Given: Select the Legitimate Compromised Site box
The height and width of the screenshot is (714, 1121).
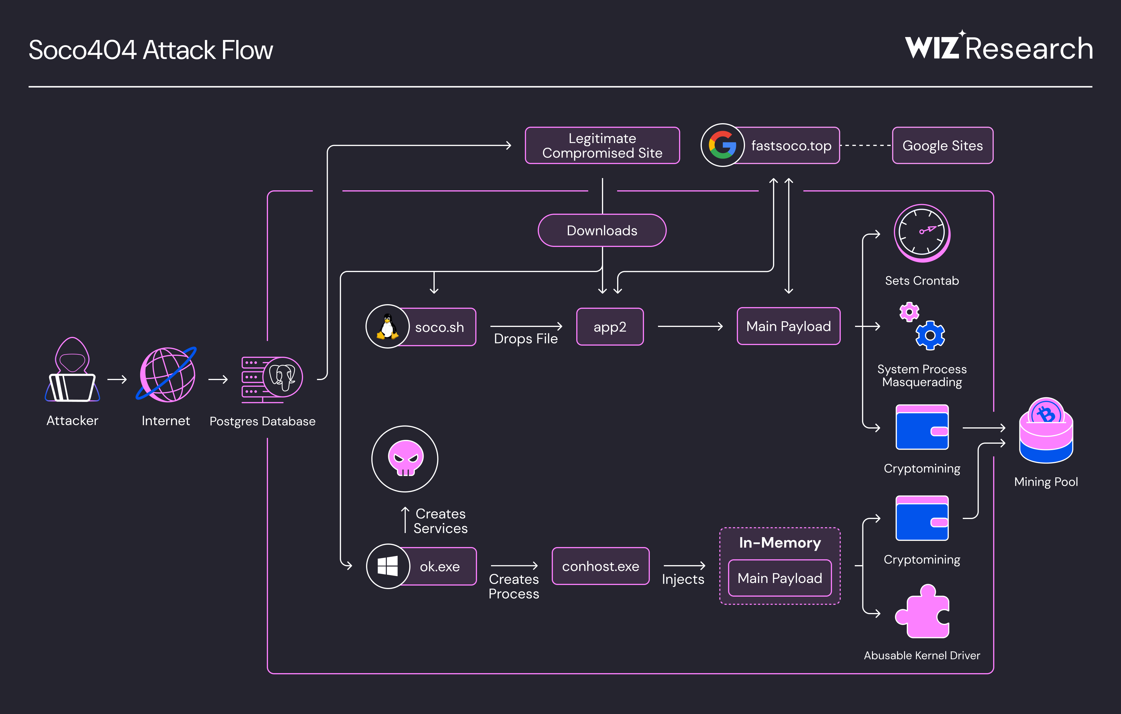Looking at the screenshot, I should [602, 145].
